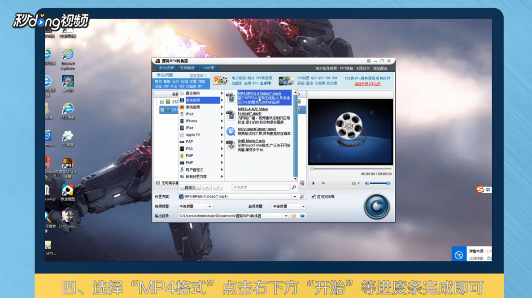Open preset settings wrench icon
The image size is (532, 298).
point(302,196)
